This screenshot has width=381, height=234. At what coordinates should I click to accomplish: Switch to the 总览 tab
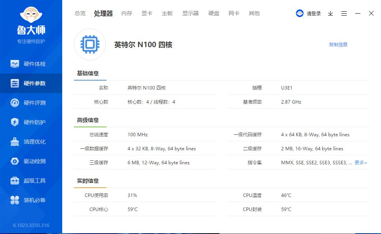[x=80, y=13]
